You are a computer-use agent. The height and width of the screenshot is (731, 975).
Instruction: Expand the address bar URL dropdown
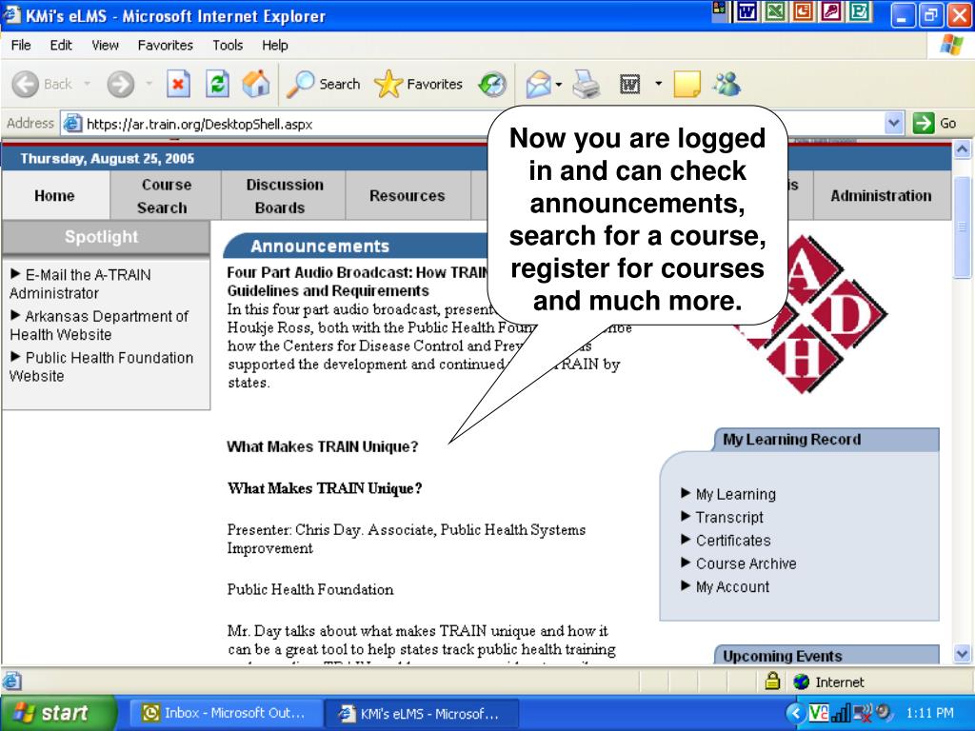pos(893,123)
